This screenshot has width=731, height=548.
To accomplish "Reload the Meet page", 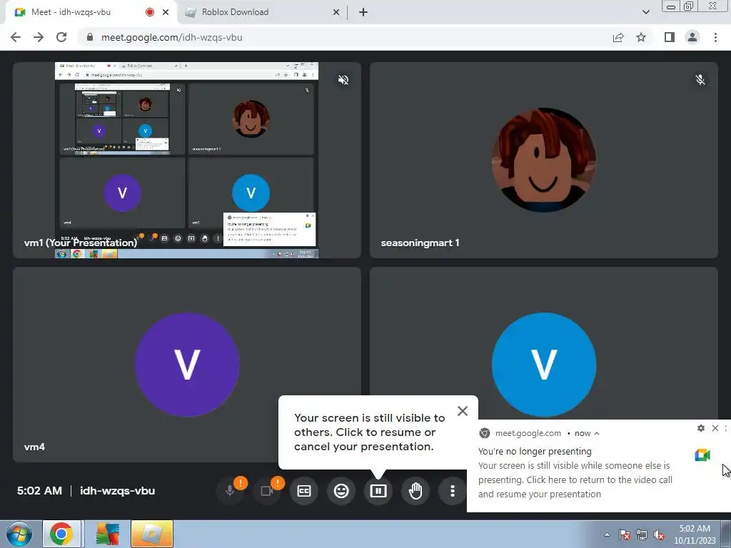I will click(x=61, y=37).
